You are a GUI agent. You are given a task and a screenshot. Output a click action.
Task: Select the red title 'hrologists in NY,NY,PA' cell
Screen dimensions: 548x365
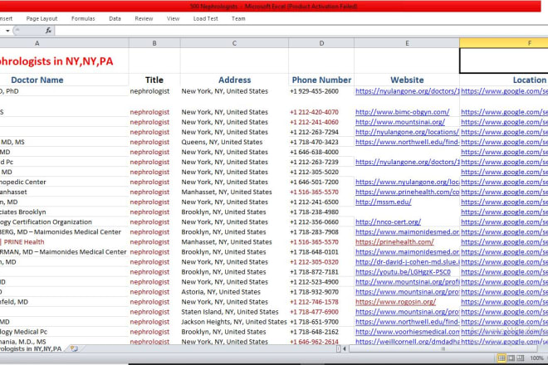click(x=64, y=61)
